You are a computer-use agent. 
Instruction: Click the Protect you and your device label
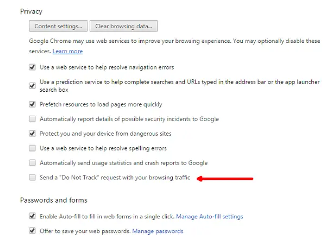point(105,134)
